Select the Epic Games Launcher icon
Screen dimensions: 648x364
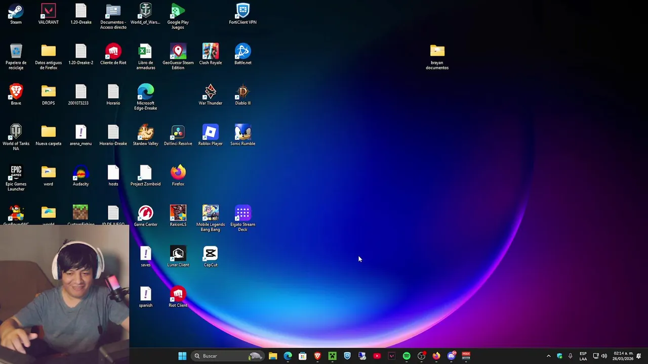point(16,178)
